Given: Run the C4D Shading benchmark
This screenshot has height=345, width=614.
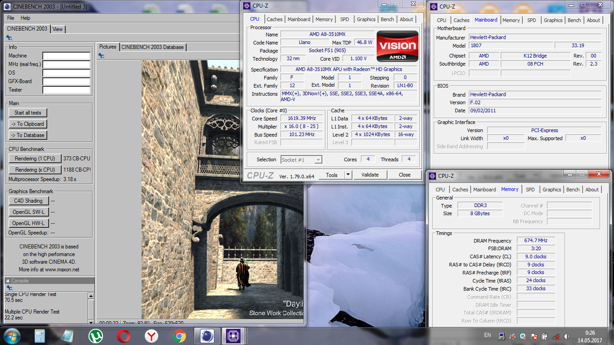Looking at the screenshot, I should pyautogui.click(x=28, y=201).
